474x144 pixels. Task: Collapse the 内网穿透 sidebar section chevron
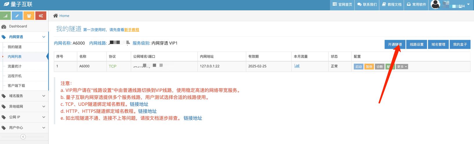(x=44, y=37)
